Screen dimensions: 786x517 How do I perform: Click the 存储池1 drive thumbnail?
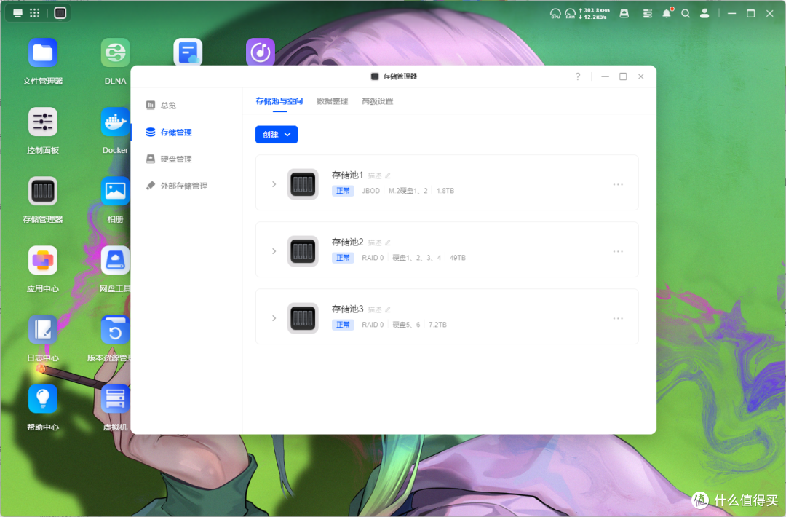click(x=303, y=184)
